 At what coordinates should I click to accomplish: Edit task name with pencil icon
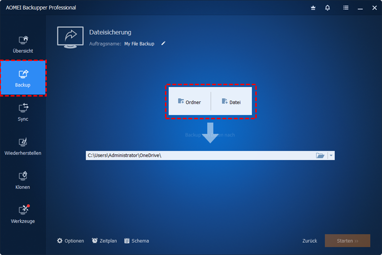(x=163, y=44)
